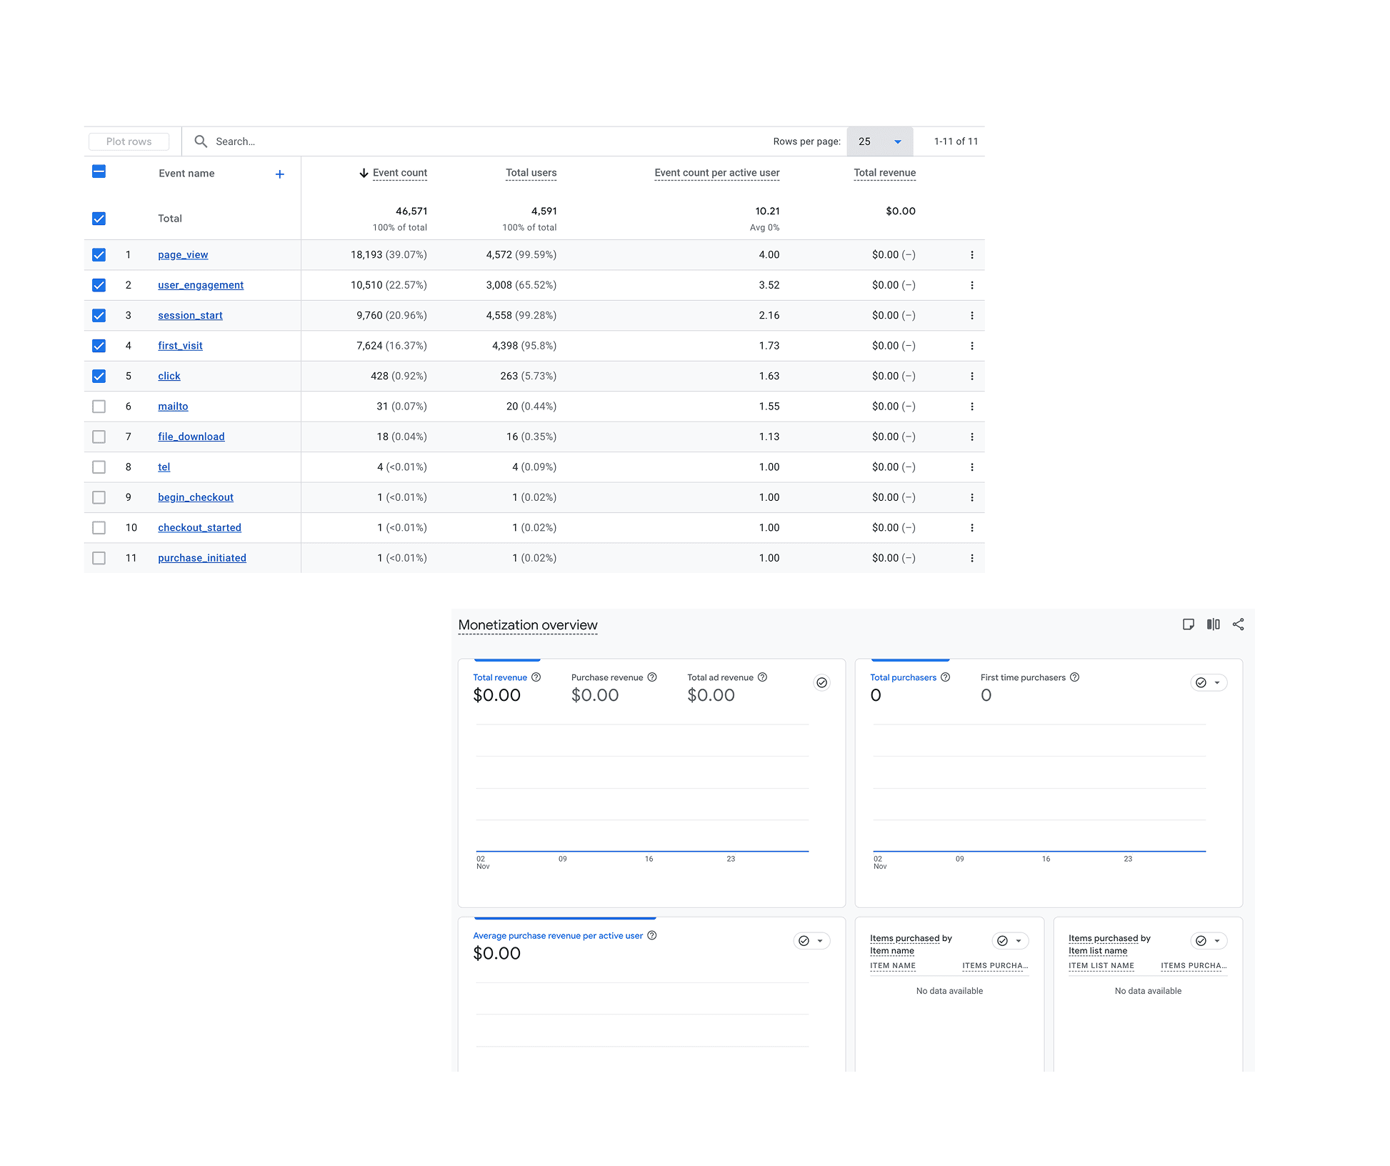Click help icon next to Total purchasers
1390x1166 pixels.
pos(946,677)
